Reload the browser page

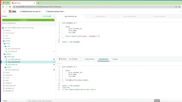tap(10, 7)
